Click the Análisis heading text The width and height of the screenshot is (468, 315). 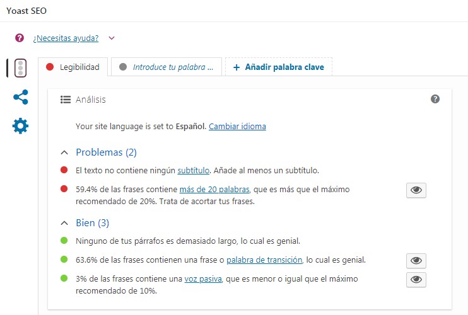pos(90,100)
